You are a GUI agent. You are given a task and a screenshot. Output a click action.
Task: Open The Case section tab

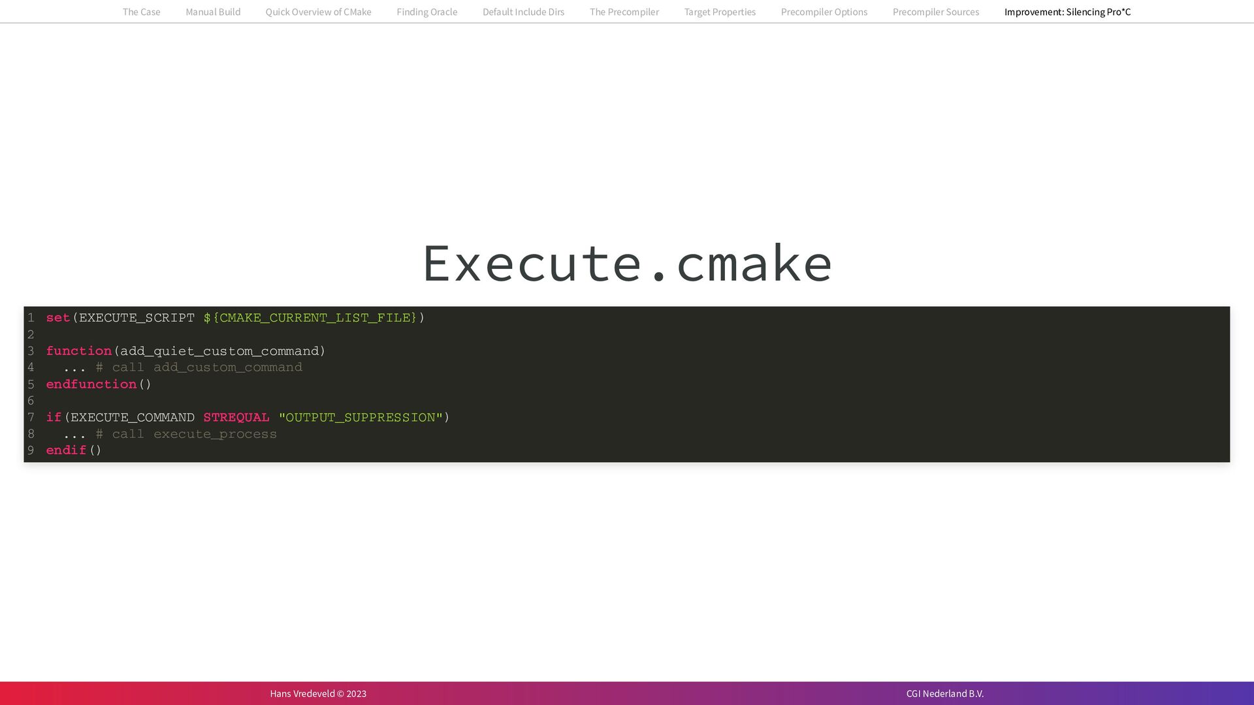pyautogui.click(x=141, y=12)
